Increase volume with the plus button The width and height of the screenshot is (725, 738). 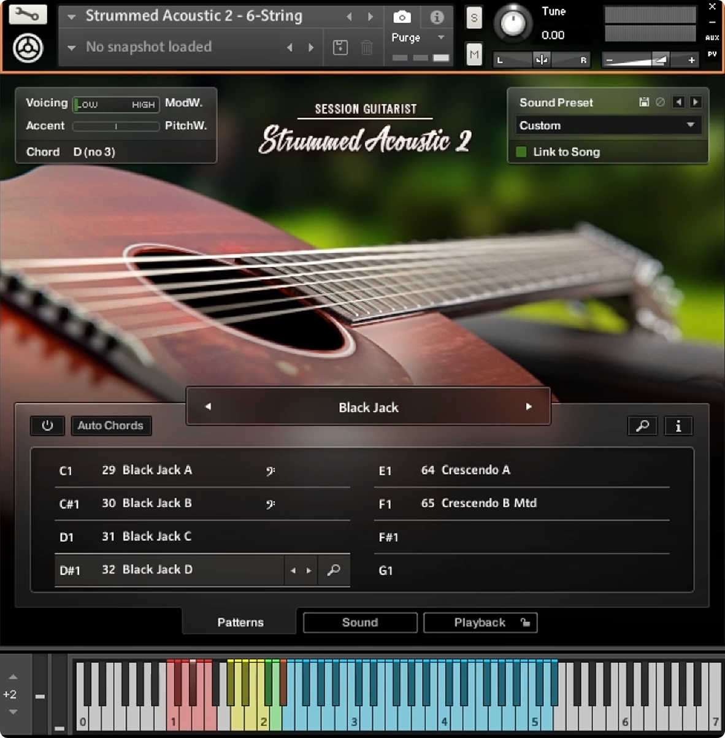(x=691, y=60)
